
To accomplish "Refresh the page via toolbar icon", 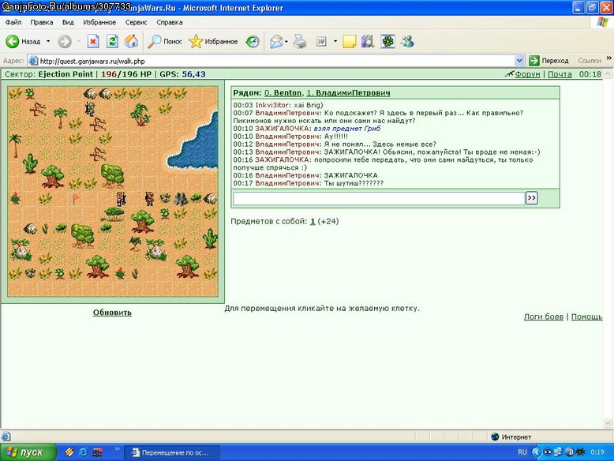I will coord(112,41).
